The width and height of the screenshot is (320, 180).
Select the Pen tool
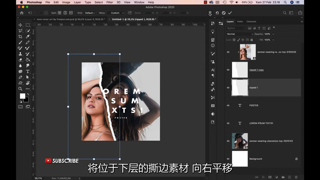(x=20, y=77)
